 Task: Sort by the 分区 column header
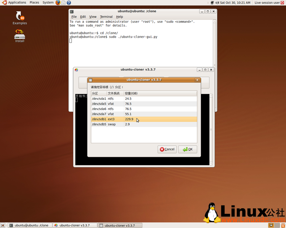click(x=99, y=93)
